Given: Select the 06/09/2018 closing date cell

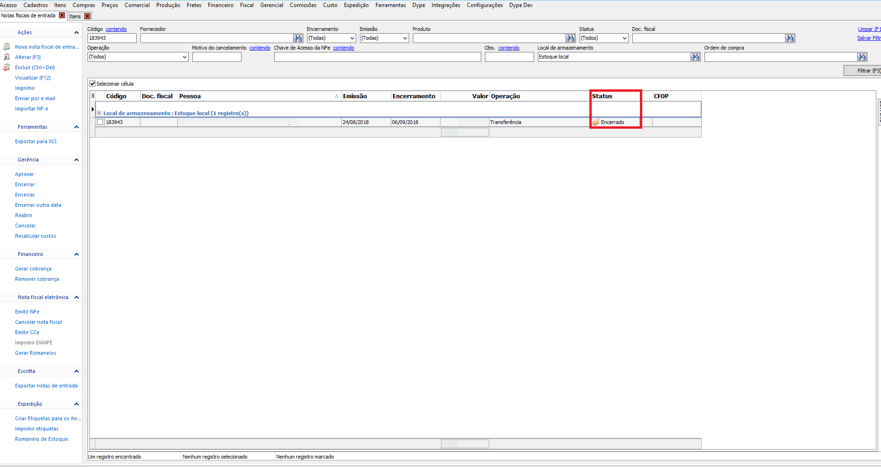Looking at the screenshot, I should [416, 122].
